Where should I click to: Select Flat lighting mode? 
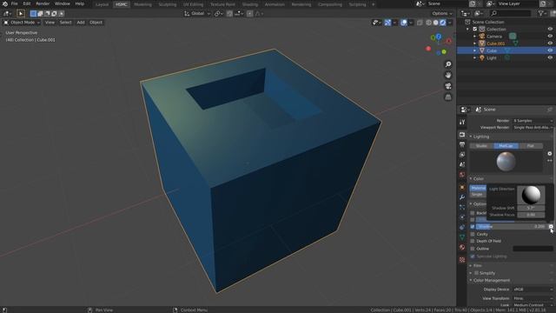(x=531, y=146)
